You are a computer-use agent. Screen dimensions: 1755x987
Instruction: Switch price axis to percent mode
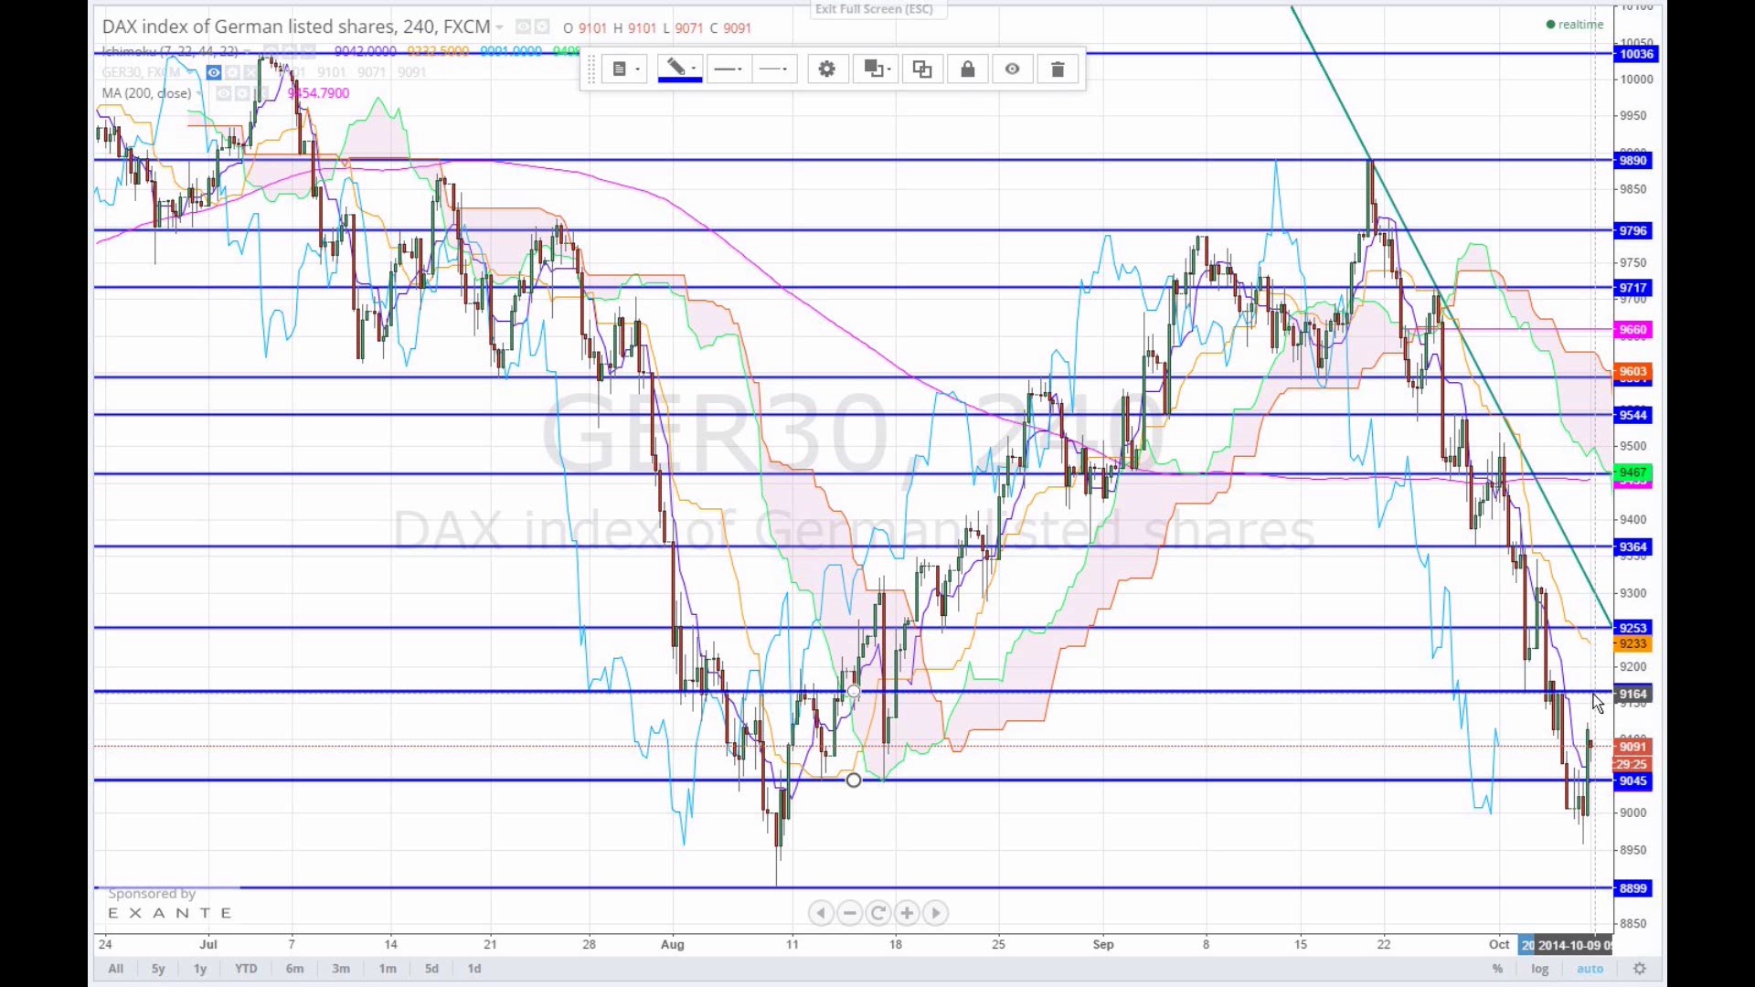tap(1497, 969)
